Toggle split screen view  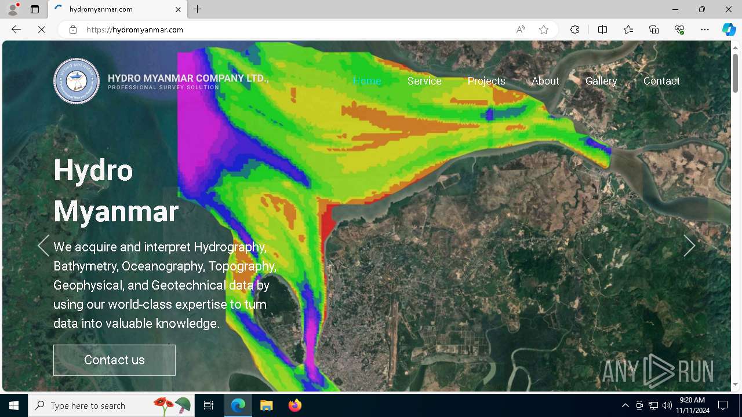[602, 30]
